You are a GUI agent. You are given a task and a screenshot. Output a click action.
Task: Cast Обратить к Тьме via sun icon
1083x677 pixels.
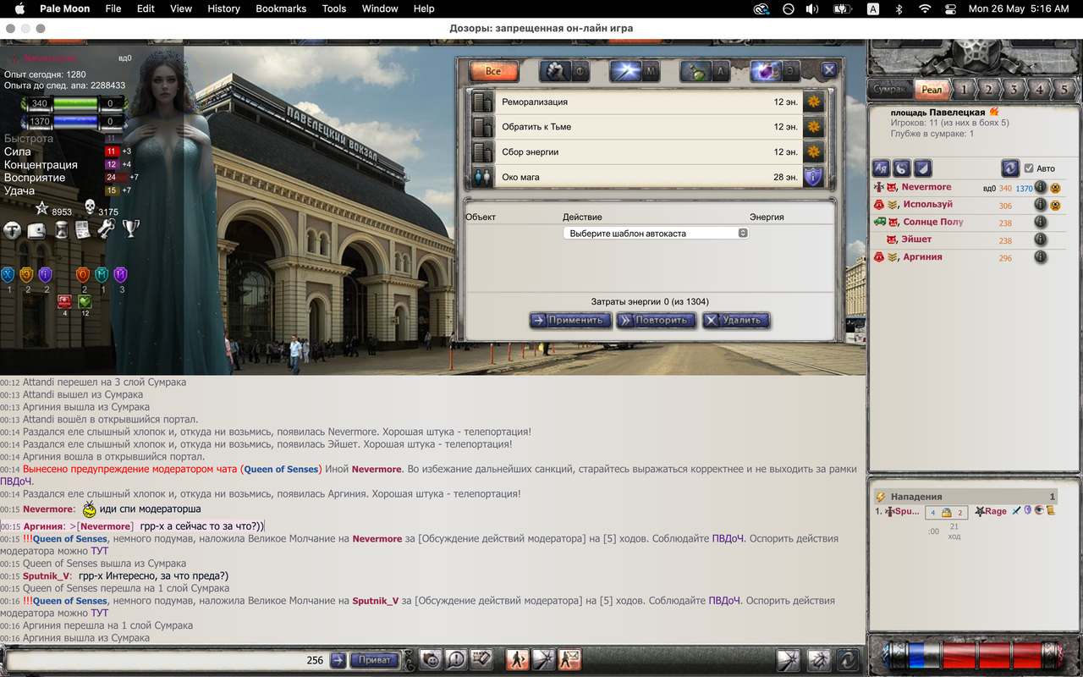click(x=813, y=127)
